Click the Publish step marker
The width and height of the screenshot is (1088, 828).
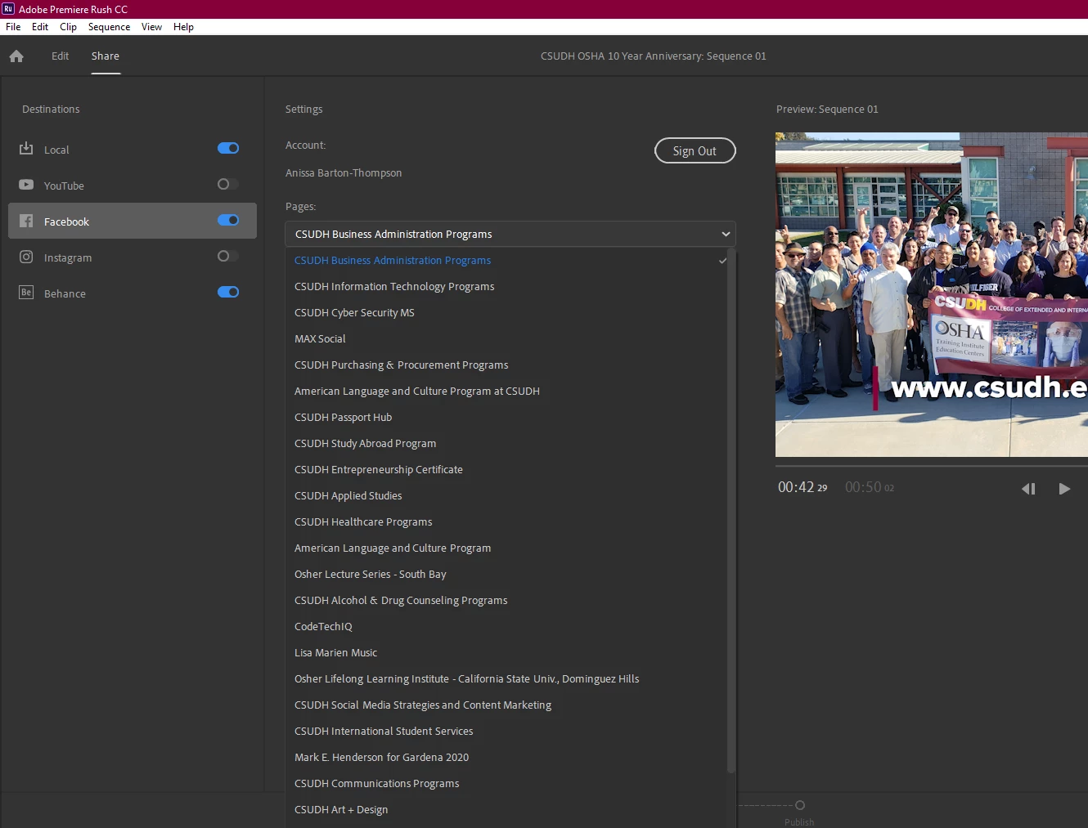click(x=800, y=805)
